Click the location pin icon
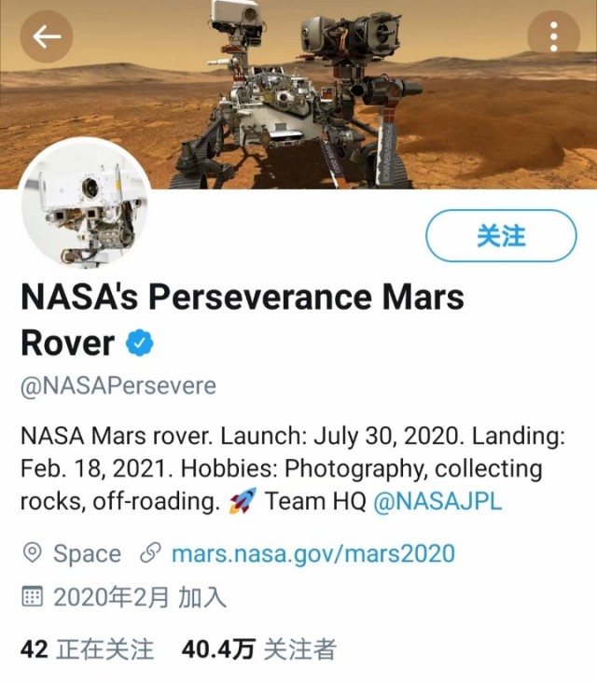This screenshot has height=683, width=597. tap(32, 553)
